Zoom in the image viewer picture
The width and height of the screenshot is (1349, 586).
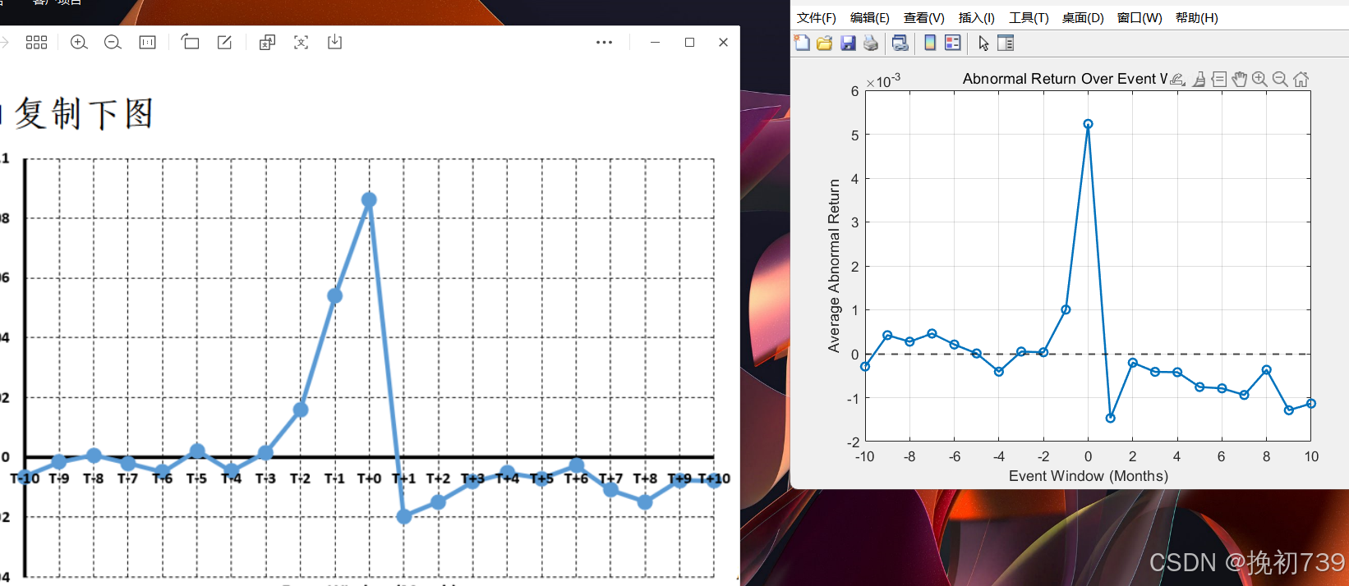click(x=79, y=43)
